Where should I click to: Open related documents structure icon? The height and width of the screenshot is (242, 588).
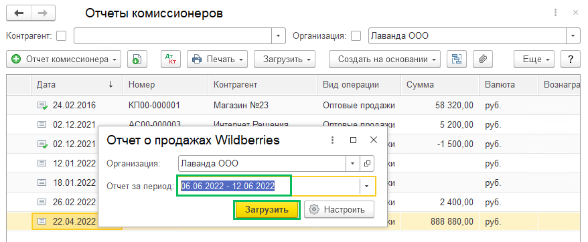(457, 59)
